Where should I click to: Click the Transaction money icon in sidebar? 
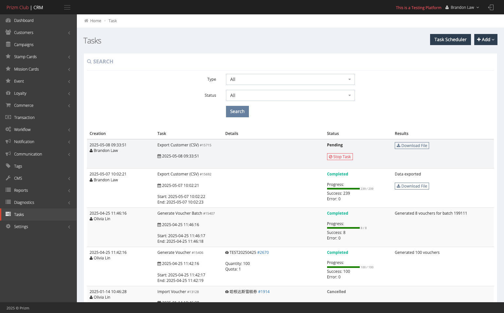[x=8, y=117]
